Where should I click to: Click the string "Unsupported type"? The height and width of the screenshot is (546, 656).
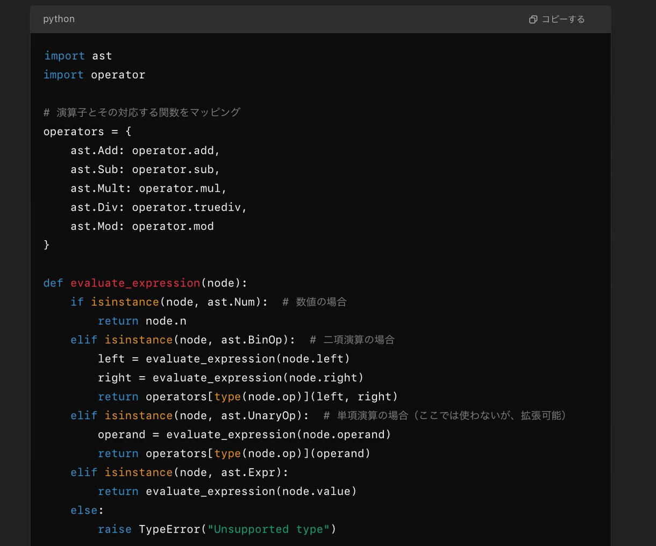[x=269, y=529]
